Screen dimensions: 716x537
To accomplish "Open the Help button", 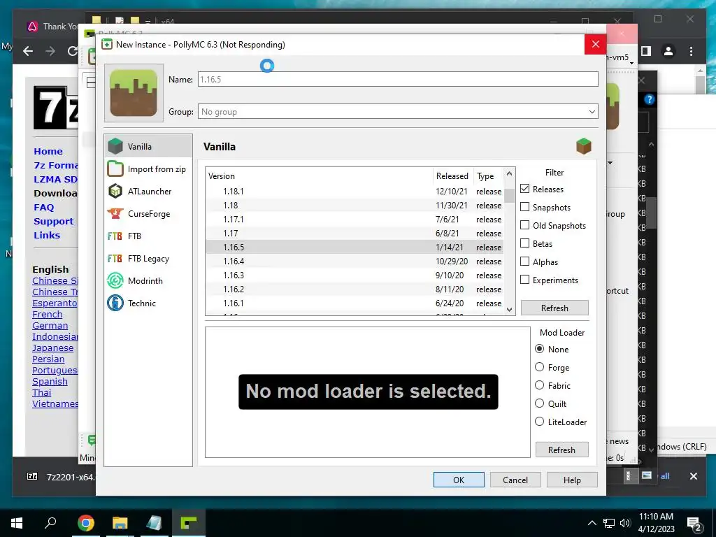I will point(572,480).
